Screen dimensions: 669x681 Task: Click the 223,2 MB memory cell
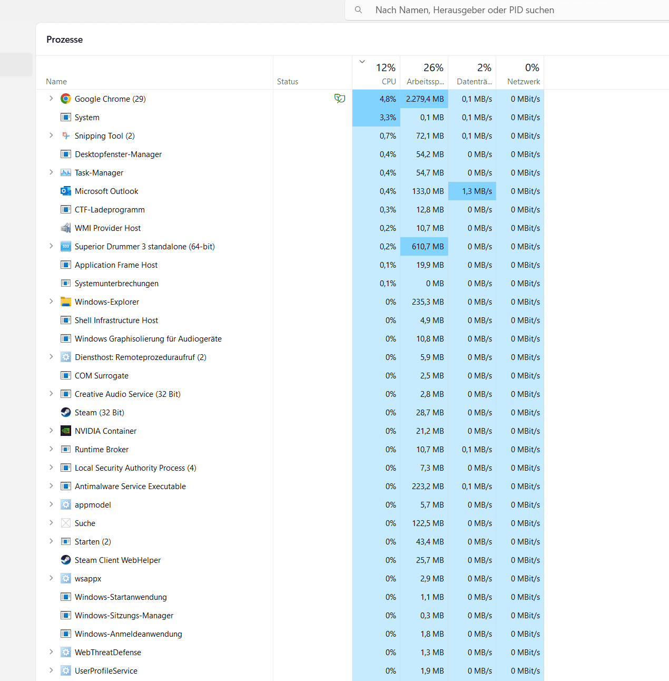(x=424, y=486)
